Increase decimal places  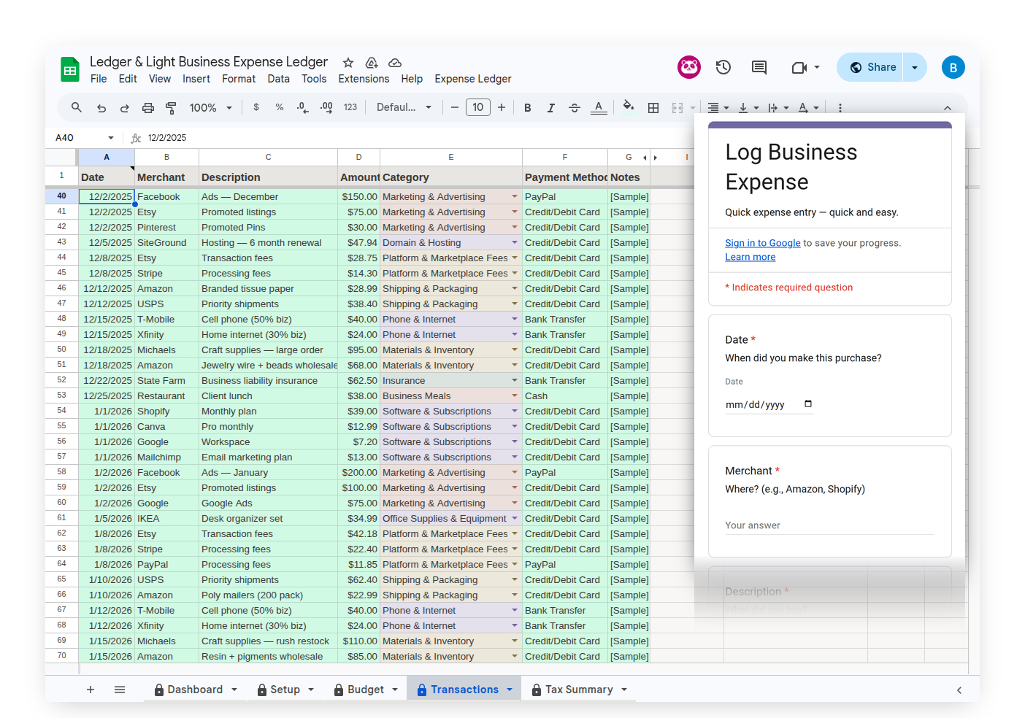(326, 107)
